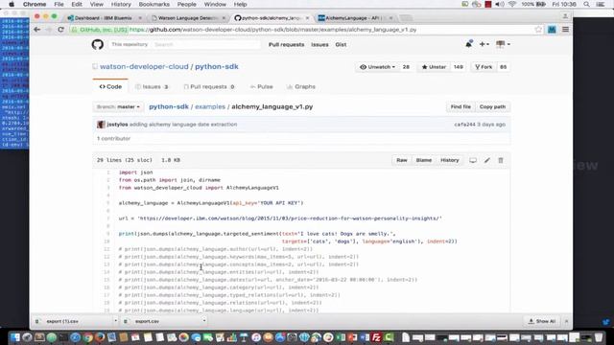The image size is (614, 345).
Task: Switch to Watson Language Detection tab
Action: 188,18
